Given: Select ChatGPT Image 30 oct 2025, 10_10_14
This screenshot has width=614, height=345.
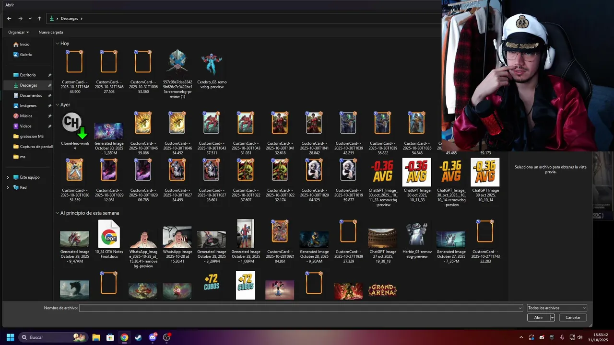Looking at the screenshot, I should tap(485, 180).
